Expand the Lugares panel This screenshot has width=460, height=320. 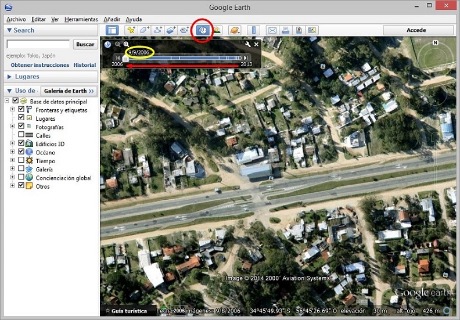(x=9, y=77)
